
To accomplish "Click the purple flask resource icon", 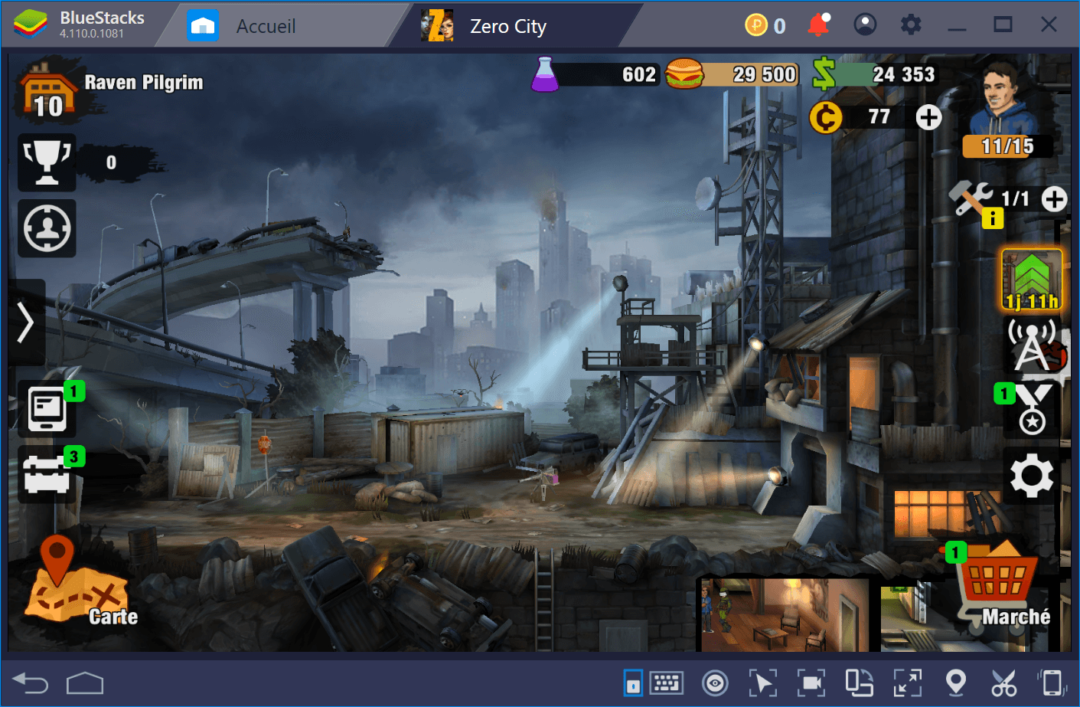I will [x=545, y=74].
